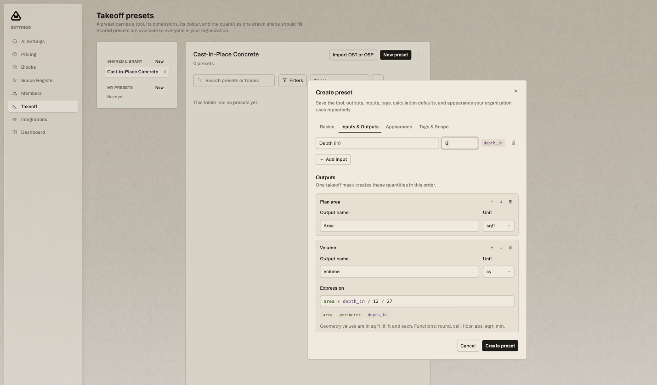Viewport: 657px width, 385px height.
Task: Move Plan area output down
Action: 501,202
